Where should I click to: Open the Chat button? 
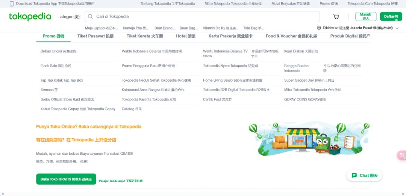click(x=364, y=175)
